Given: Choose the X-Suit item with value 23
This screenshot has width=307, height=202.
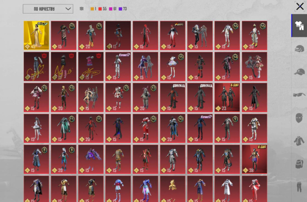Looking at the screenshot, I should point(227,97).
